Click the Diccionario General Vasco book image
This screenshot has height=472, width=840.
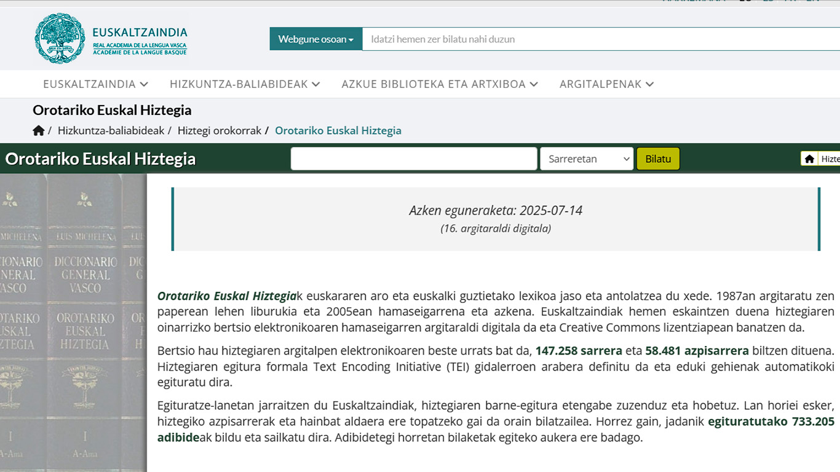pos(73,320)
